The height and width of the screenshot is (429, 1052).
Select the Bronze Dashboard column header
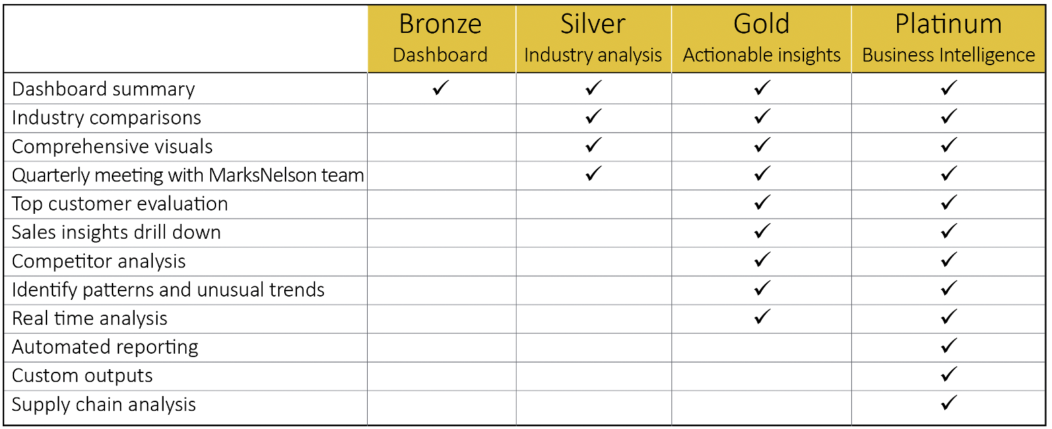tap(441, 38)
